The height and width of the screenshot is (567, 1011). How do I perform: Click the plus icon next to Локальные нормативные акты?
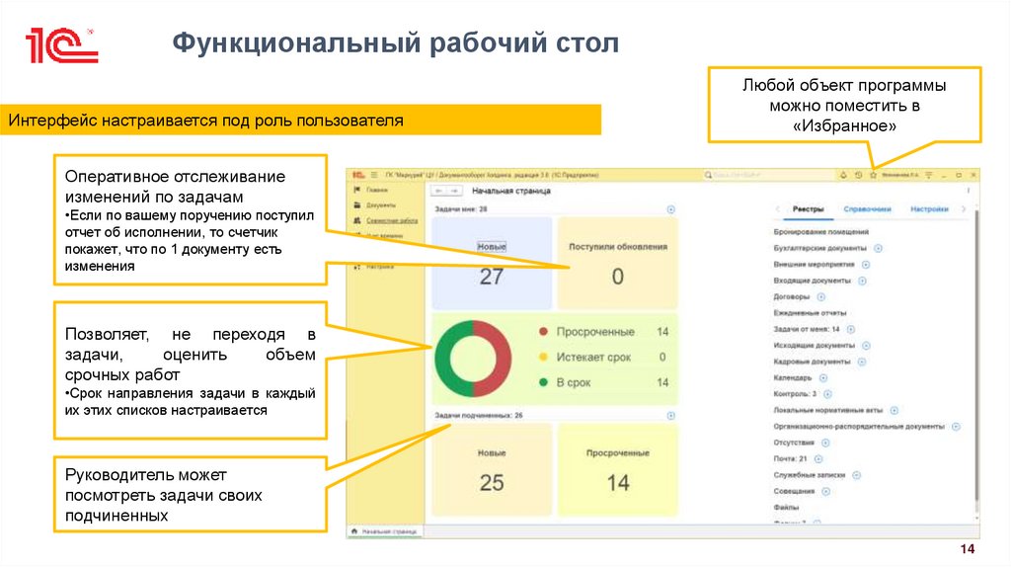894,410
